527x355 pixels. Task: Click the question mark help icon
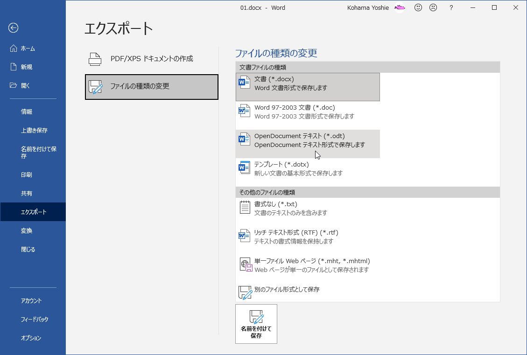pyautogui.click(x=451, y=8)
